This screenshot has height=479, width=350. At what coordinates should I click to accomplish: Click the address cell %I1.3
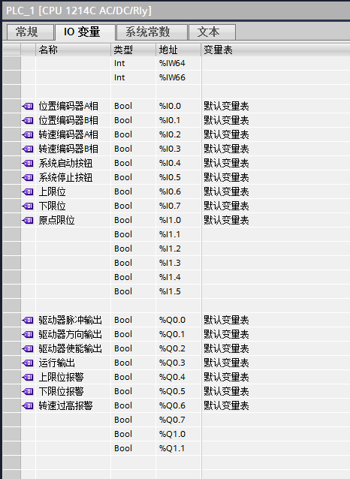tap(178, 263)
